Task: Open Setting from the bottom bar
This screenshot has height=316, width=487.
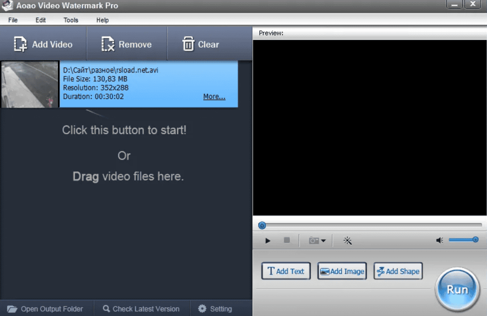Action: pyautogui.click(x=215, y=309)
